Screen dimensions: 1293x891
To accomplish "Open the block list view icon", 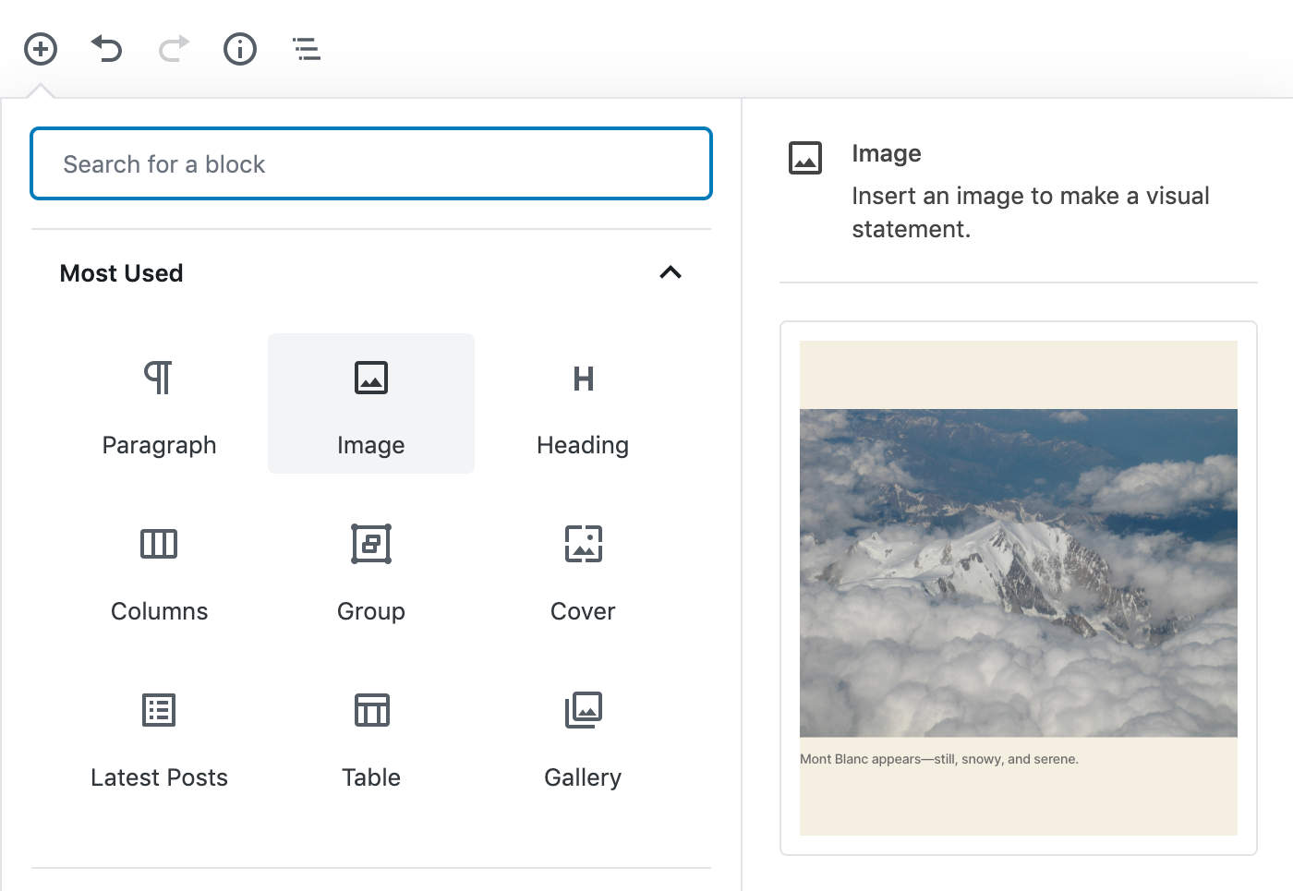I will [x=306, y=49].
